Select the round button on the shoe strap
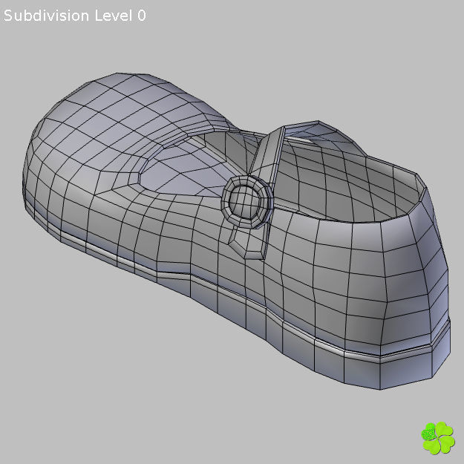This screenshot has width=464, height=464. (248, 202)
